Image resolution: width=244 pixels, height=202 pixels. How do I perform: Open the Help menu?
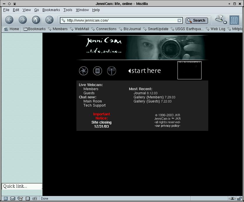96,10
